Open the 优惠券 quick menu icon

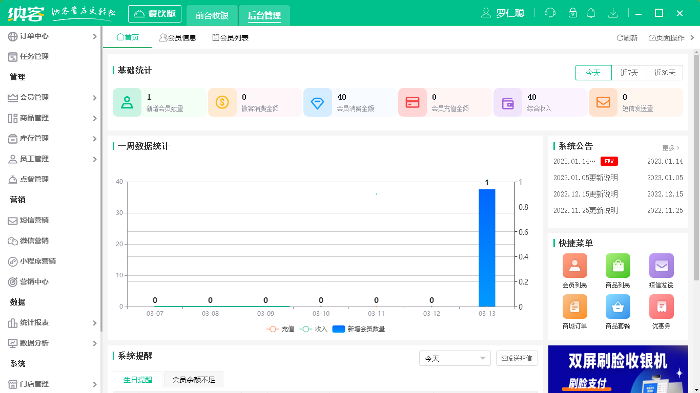pyautogui.click(x=661, y=307)
